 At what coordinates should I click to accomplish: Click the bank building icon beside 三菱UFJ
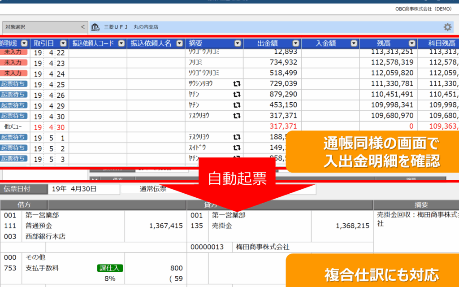(95, 27)
